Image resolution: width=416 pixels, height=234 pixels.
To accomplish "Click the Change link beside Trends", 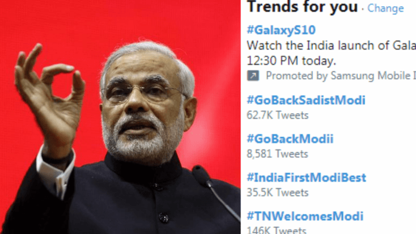I will 385,8.
